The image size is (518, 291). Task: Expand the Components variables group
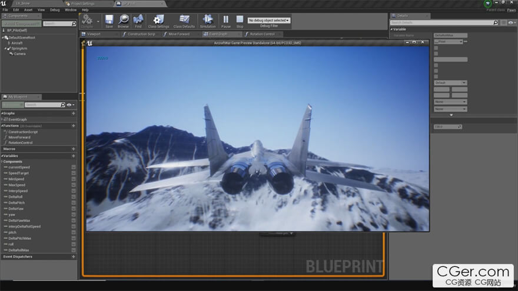[2, 162]
